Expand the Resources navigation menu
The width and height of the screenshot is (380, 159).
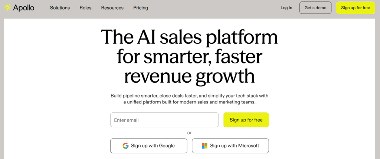point(112,8)
